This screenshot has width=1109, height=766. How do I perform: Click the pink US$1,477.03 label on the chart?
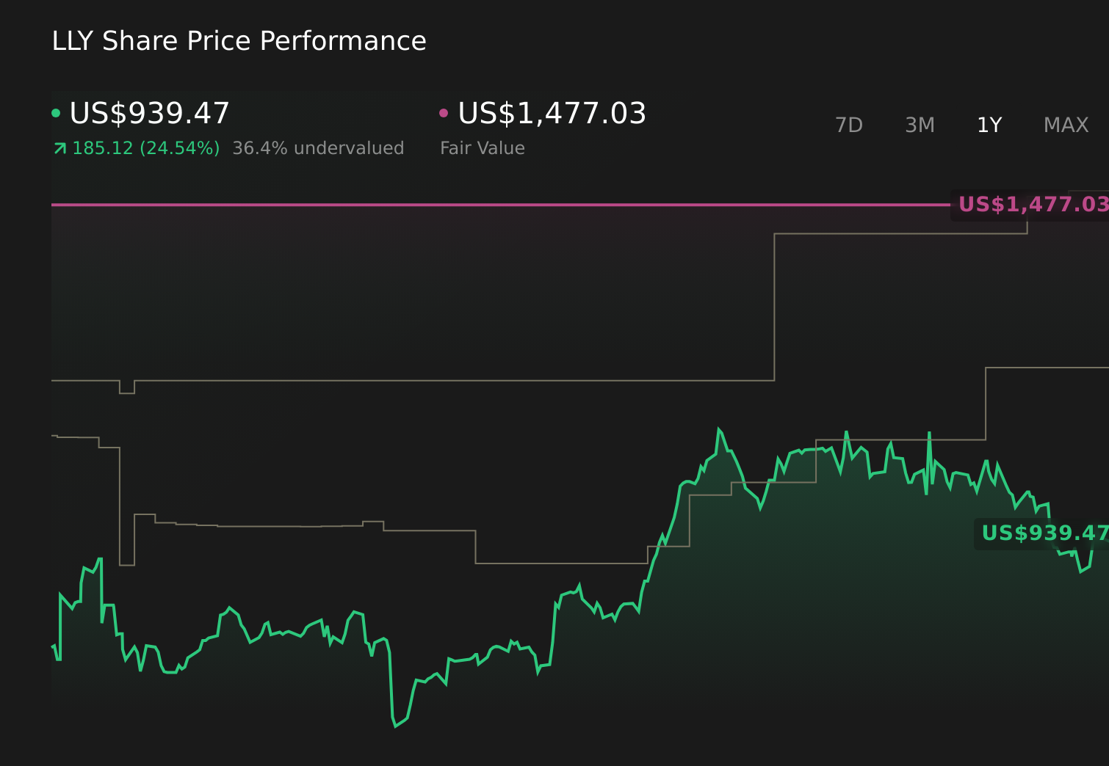tap(1032, 205)
